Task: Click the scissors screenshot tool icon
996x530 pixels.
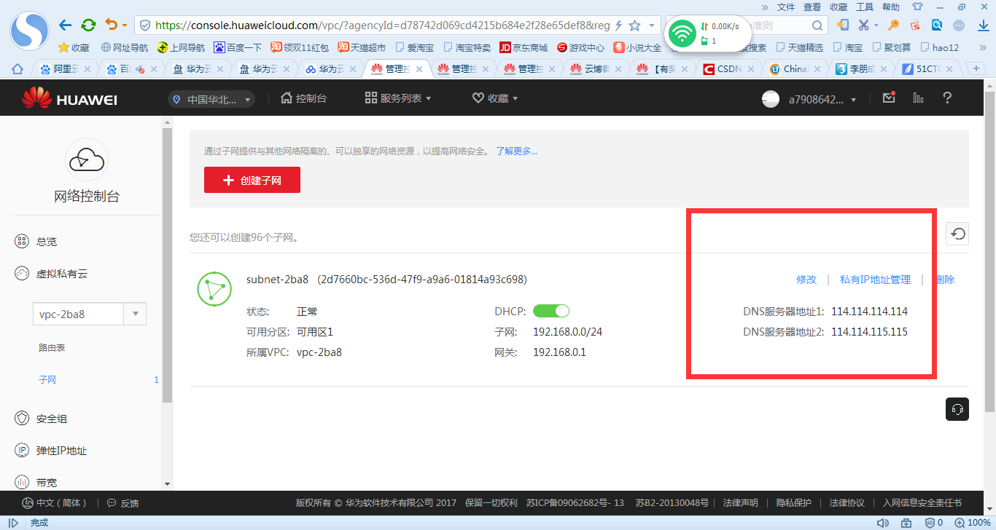Action: (864, 25)
